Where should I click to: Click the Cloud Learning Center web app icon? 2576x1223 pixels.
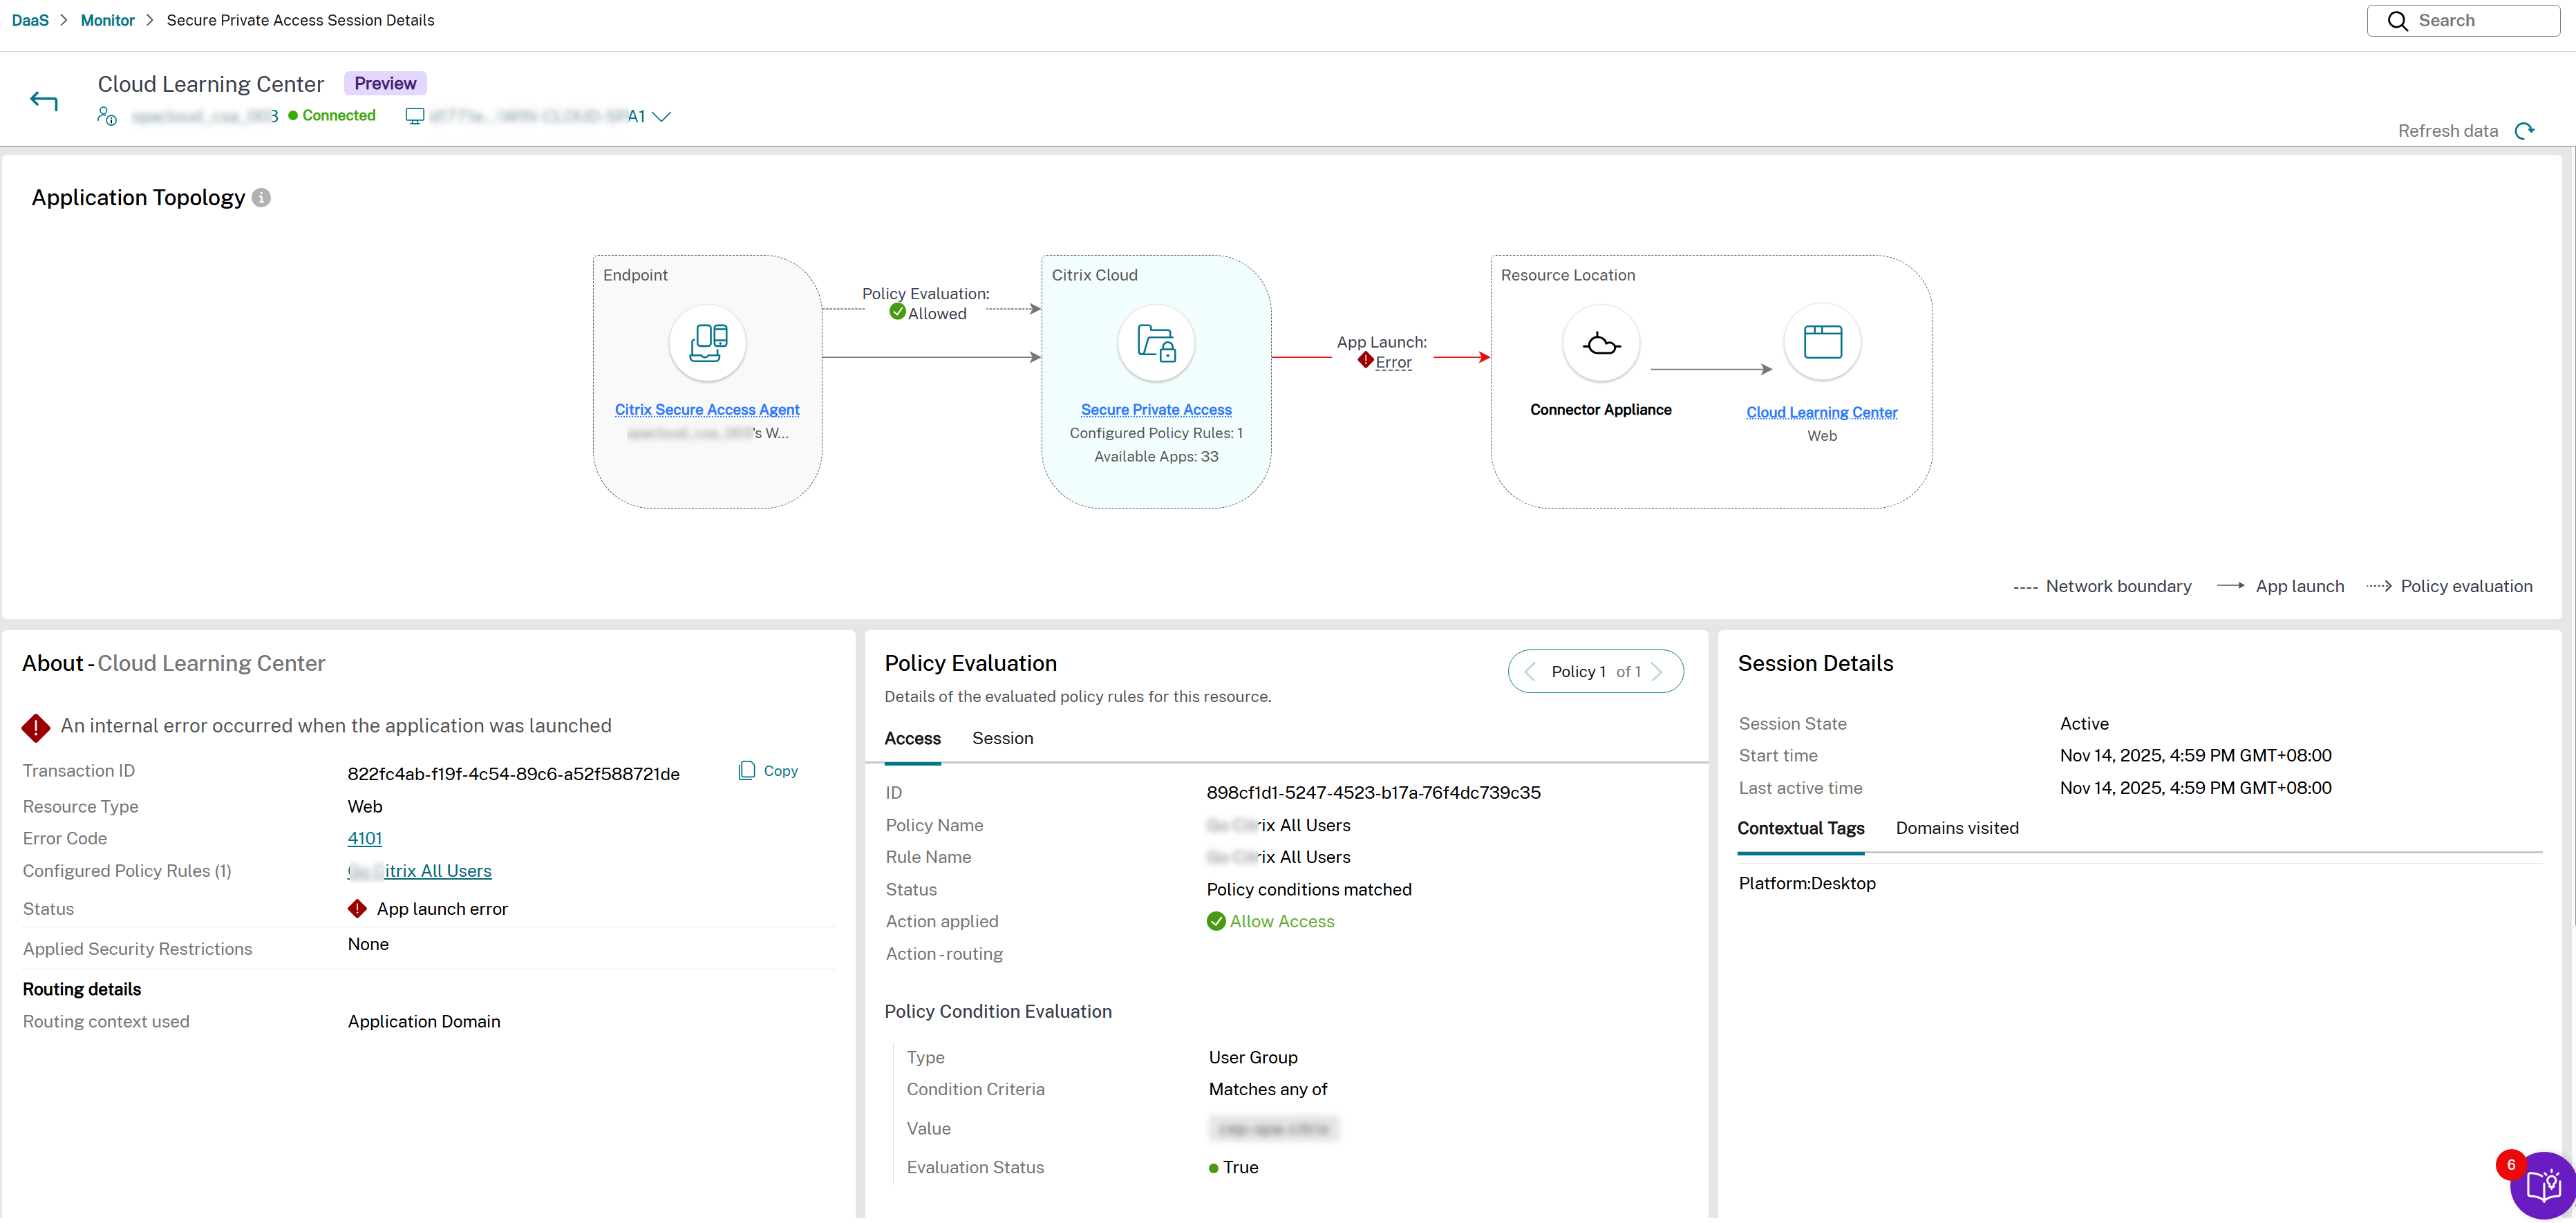click(1822, 342)
